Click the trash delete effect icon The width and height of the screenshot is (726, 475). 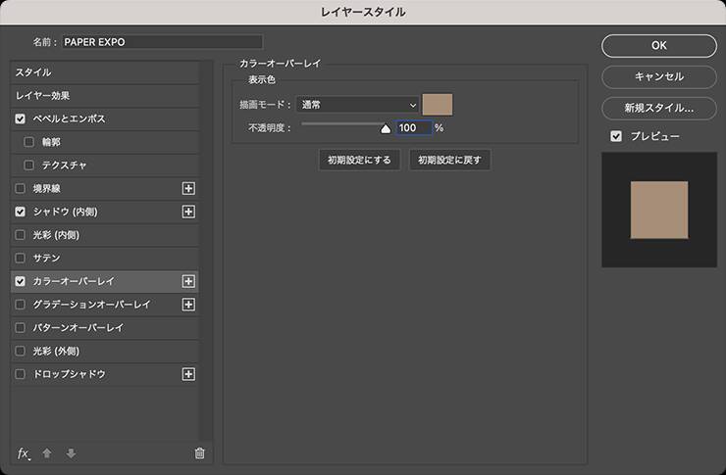coord(200,452)
